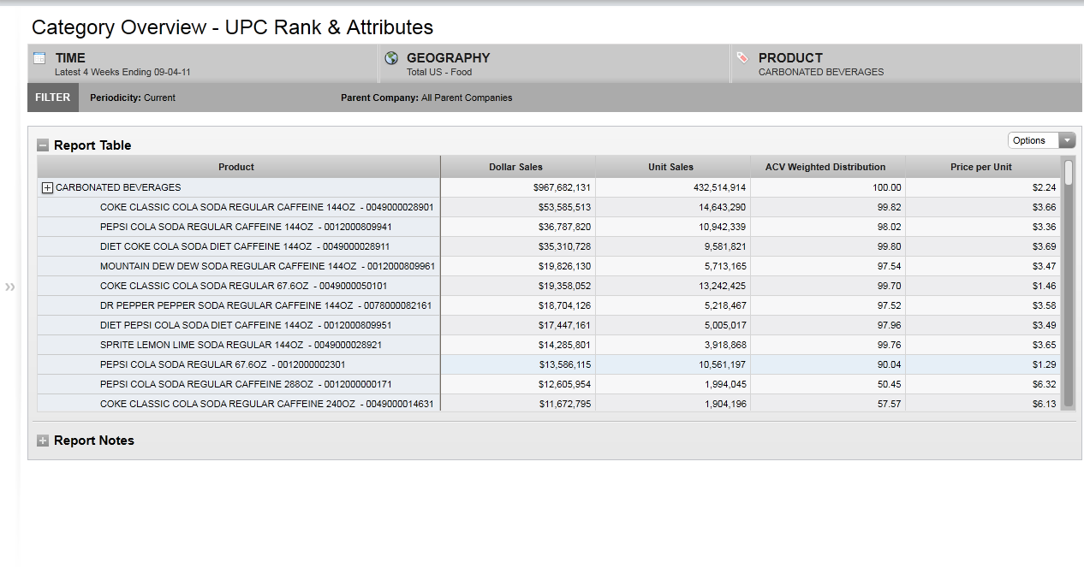Click the calendar icon beside TIME
The image size is (1084, 568).
(39, 58)
